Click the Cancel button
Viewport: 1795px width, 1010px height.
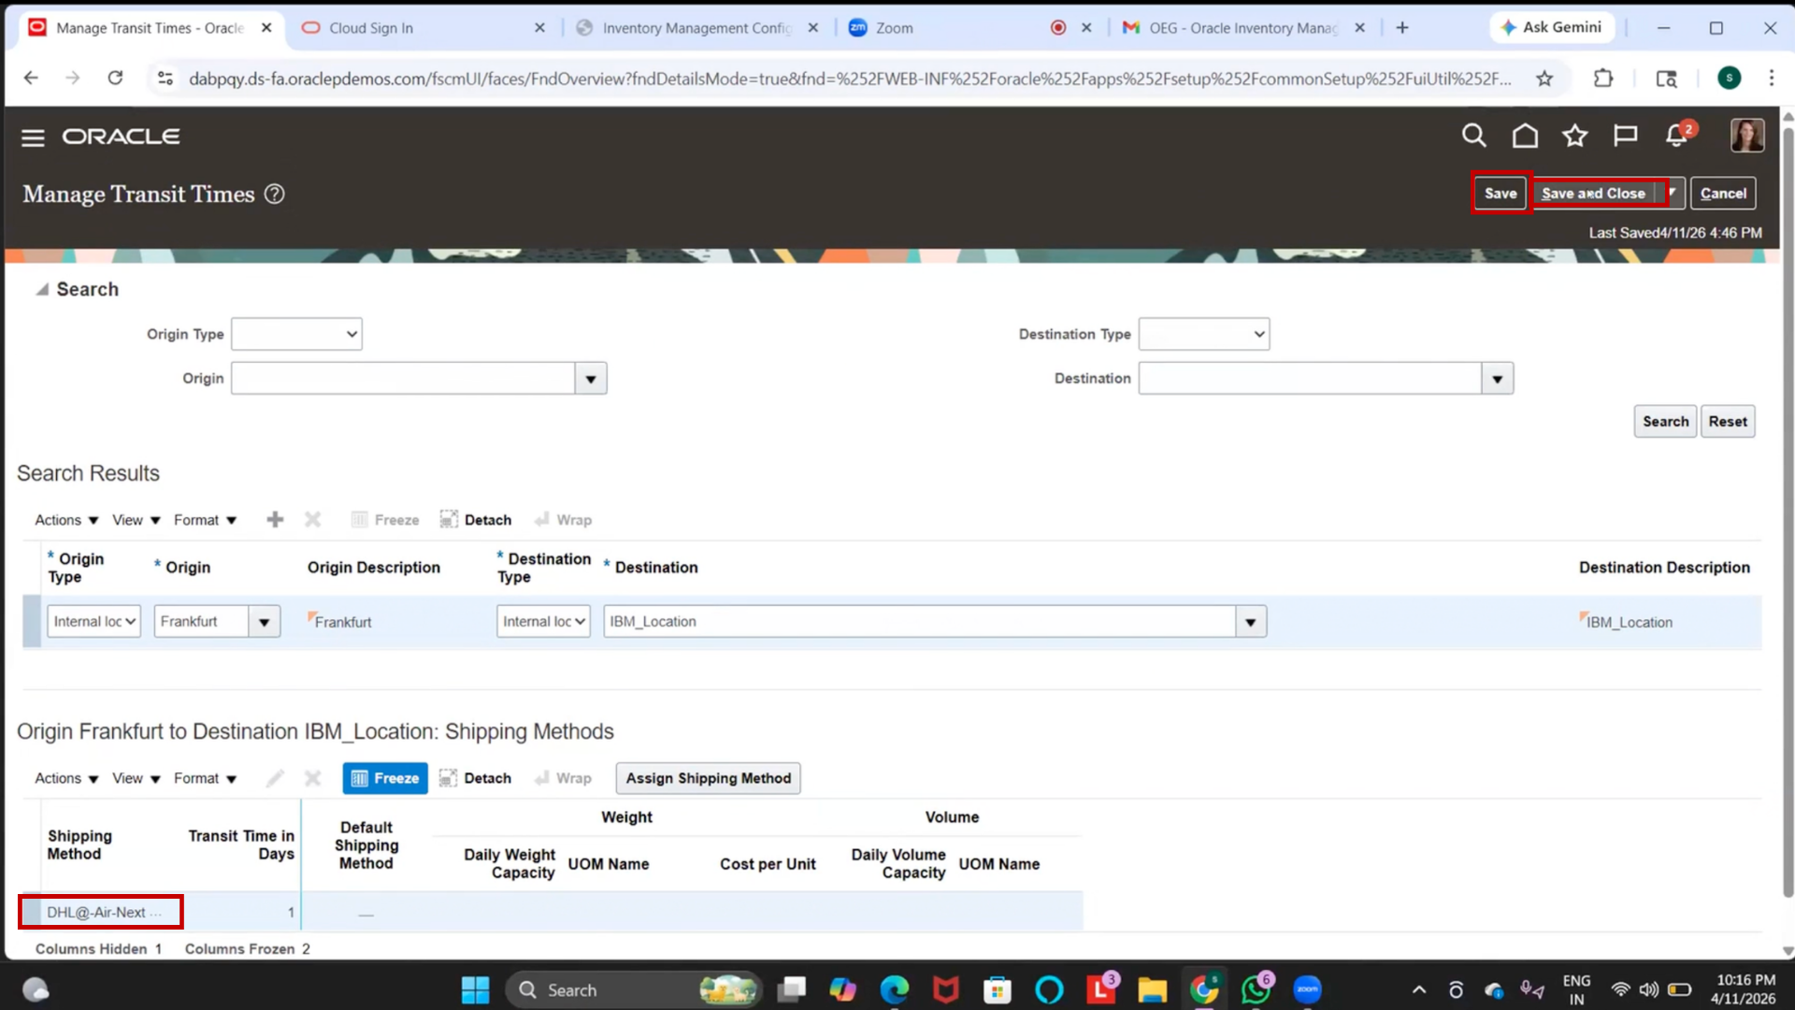point(1723,193)
